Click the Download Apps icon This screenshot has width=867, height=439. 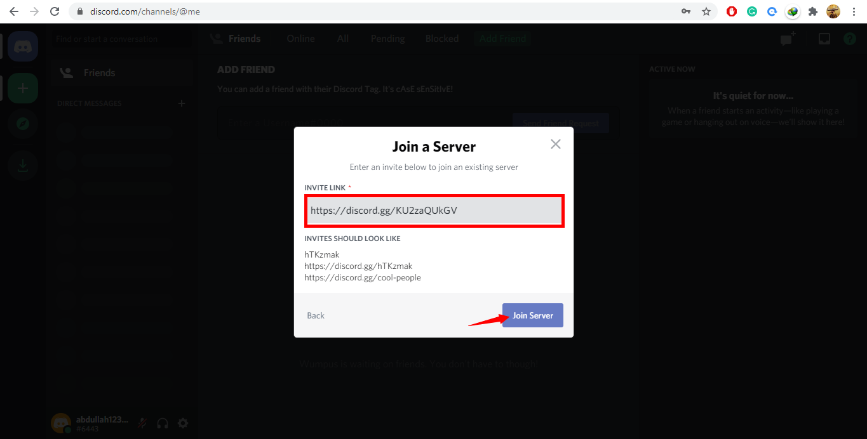[x=23, y=166]
